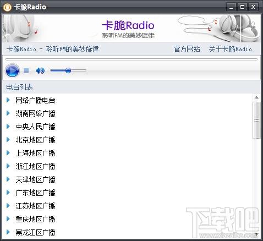
Task: Select the 湖南网络广播 list entry
Action: [x=35, y=113]
